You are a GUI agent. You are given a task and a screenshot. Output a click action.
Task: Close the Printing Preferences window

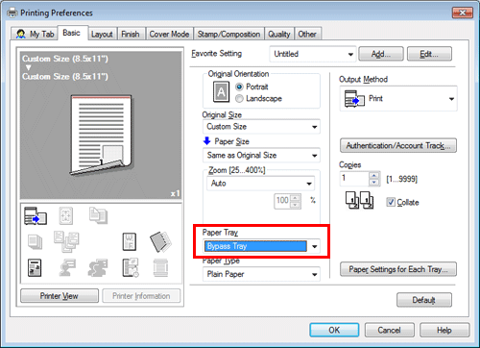pos(463,12)
